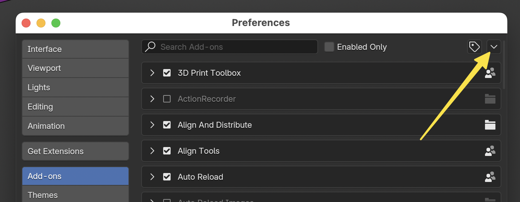Click the folder icon on ActionRecorder row
This screenshot has height=202, width=520.
click(x=490, y=99)
